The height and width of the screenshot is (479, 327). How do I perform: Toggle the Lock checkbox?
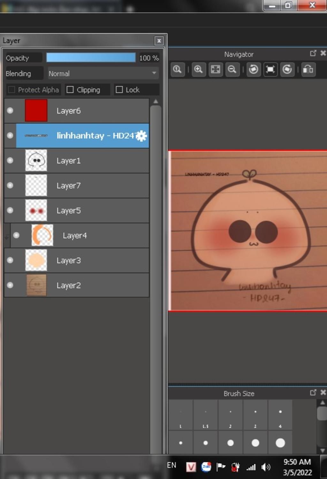coord(119,90)
